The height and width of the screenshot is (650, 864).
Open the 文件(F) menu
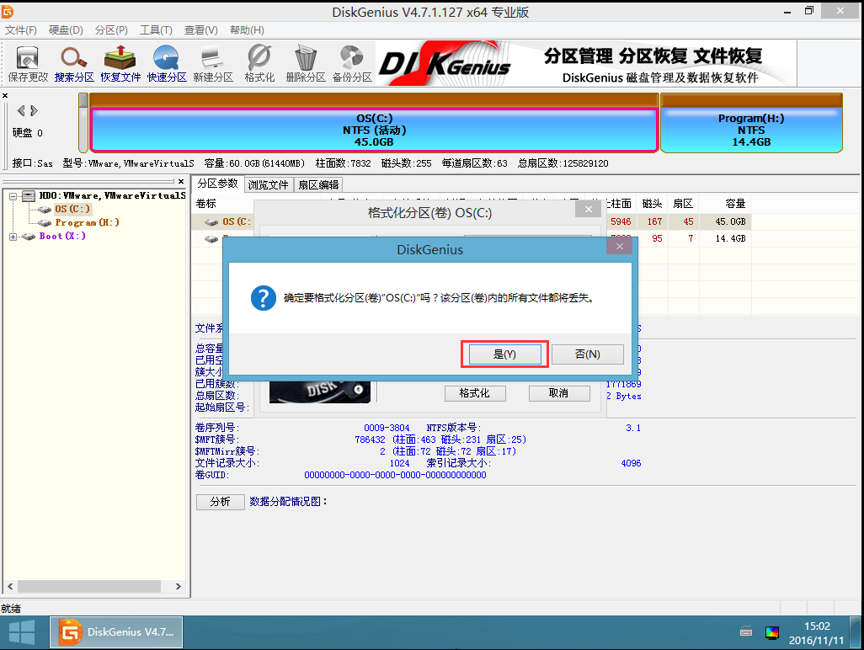click(x=21, y=30)
